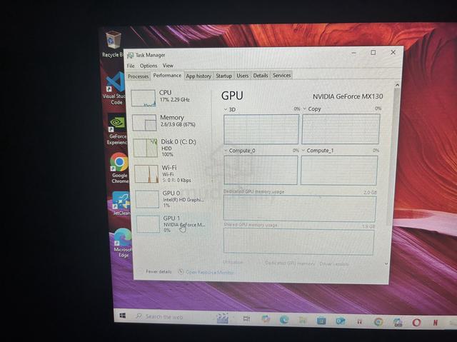The image size is (457, 342).
Task: Open the Users tab
Action: pos(243,76)
